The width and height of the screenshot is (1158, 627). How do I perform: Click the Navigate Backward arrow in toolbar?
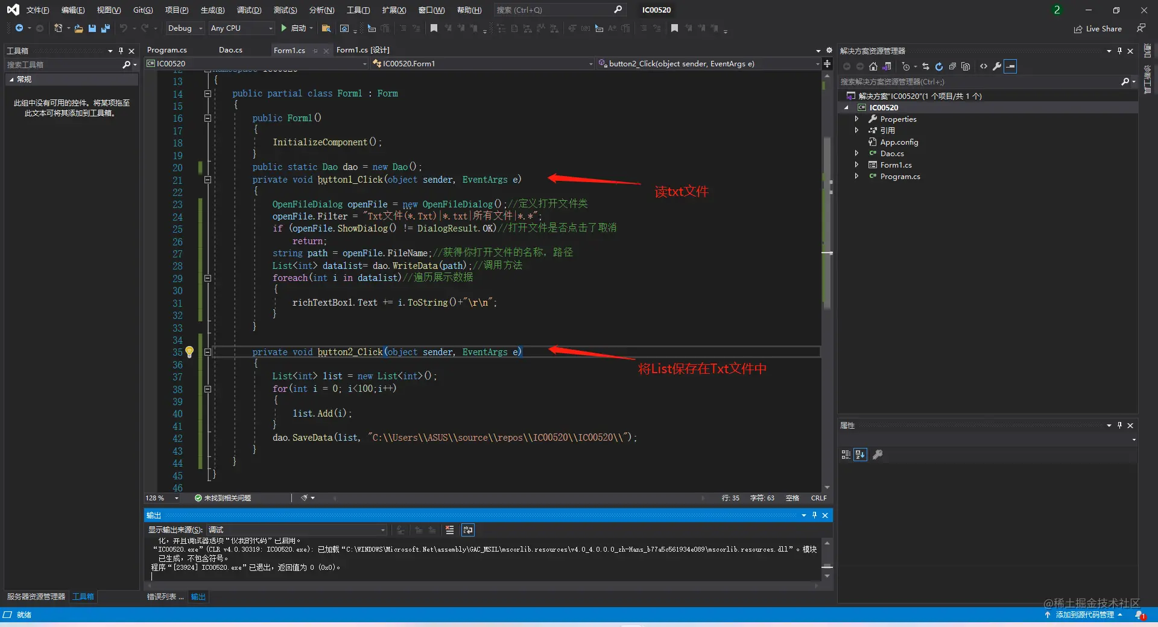[19, 28]
